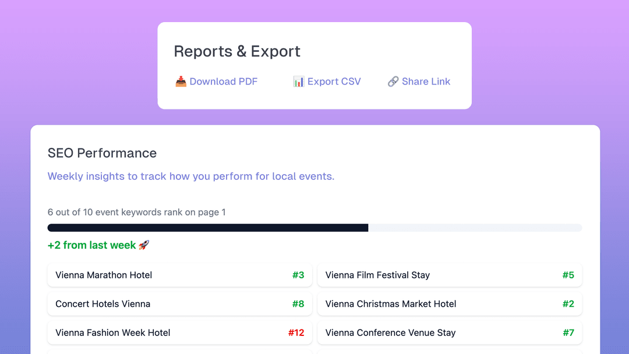Click the chain link icon for Share Link

pyautogui.click(x=394, y=82)
